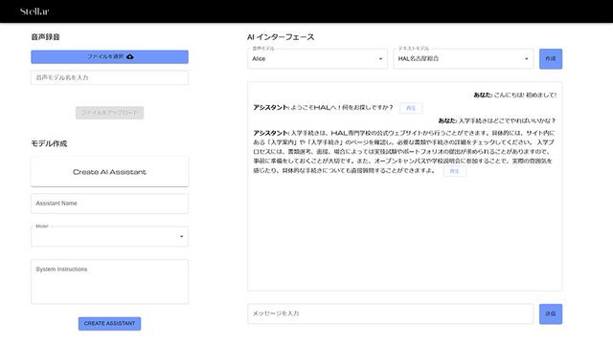Click the 作成 button beside model selectors
613x344 pixels.
click(551, 59)
